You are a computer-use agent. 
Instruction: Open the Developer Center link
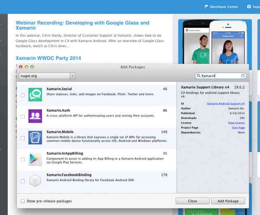point(224,7)
